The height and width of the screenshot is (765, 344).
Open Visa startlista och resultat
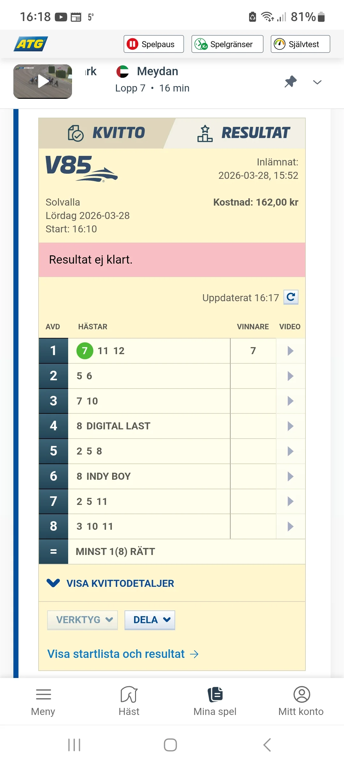click(x=123, y=654)
